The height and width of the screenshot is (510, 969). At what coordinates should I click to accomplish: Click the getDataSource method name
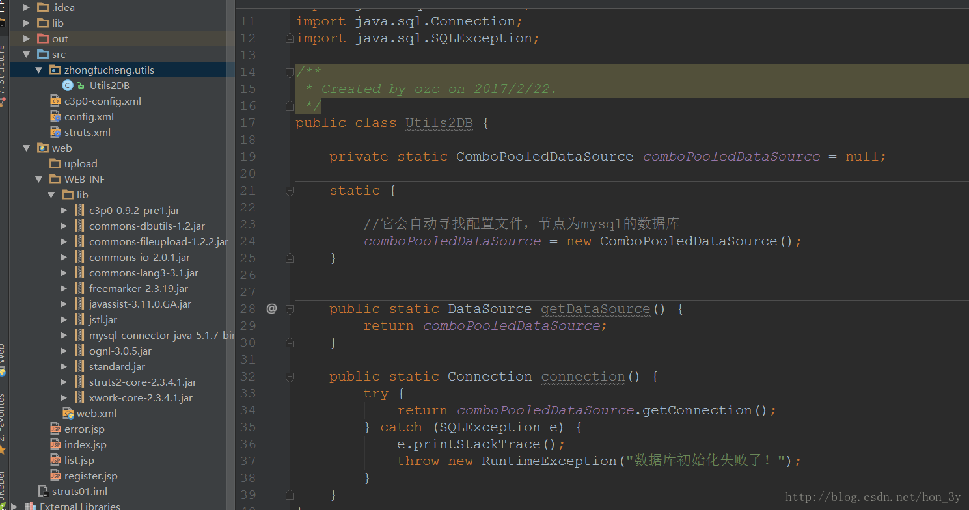coord(595,309)
